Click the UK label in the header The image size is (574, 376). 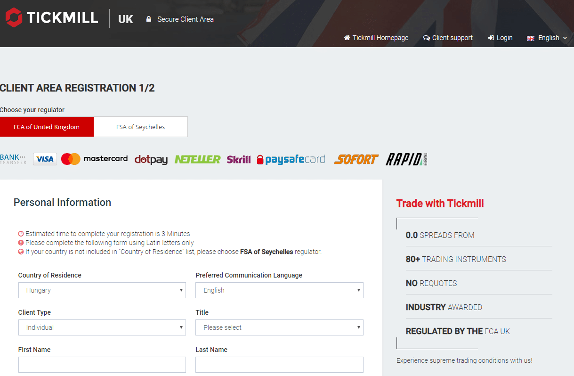click(126, 19)
